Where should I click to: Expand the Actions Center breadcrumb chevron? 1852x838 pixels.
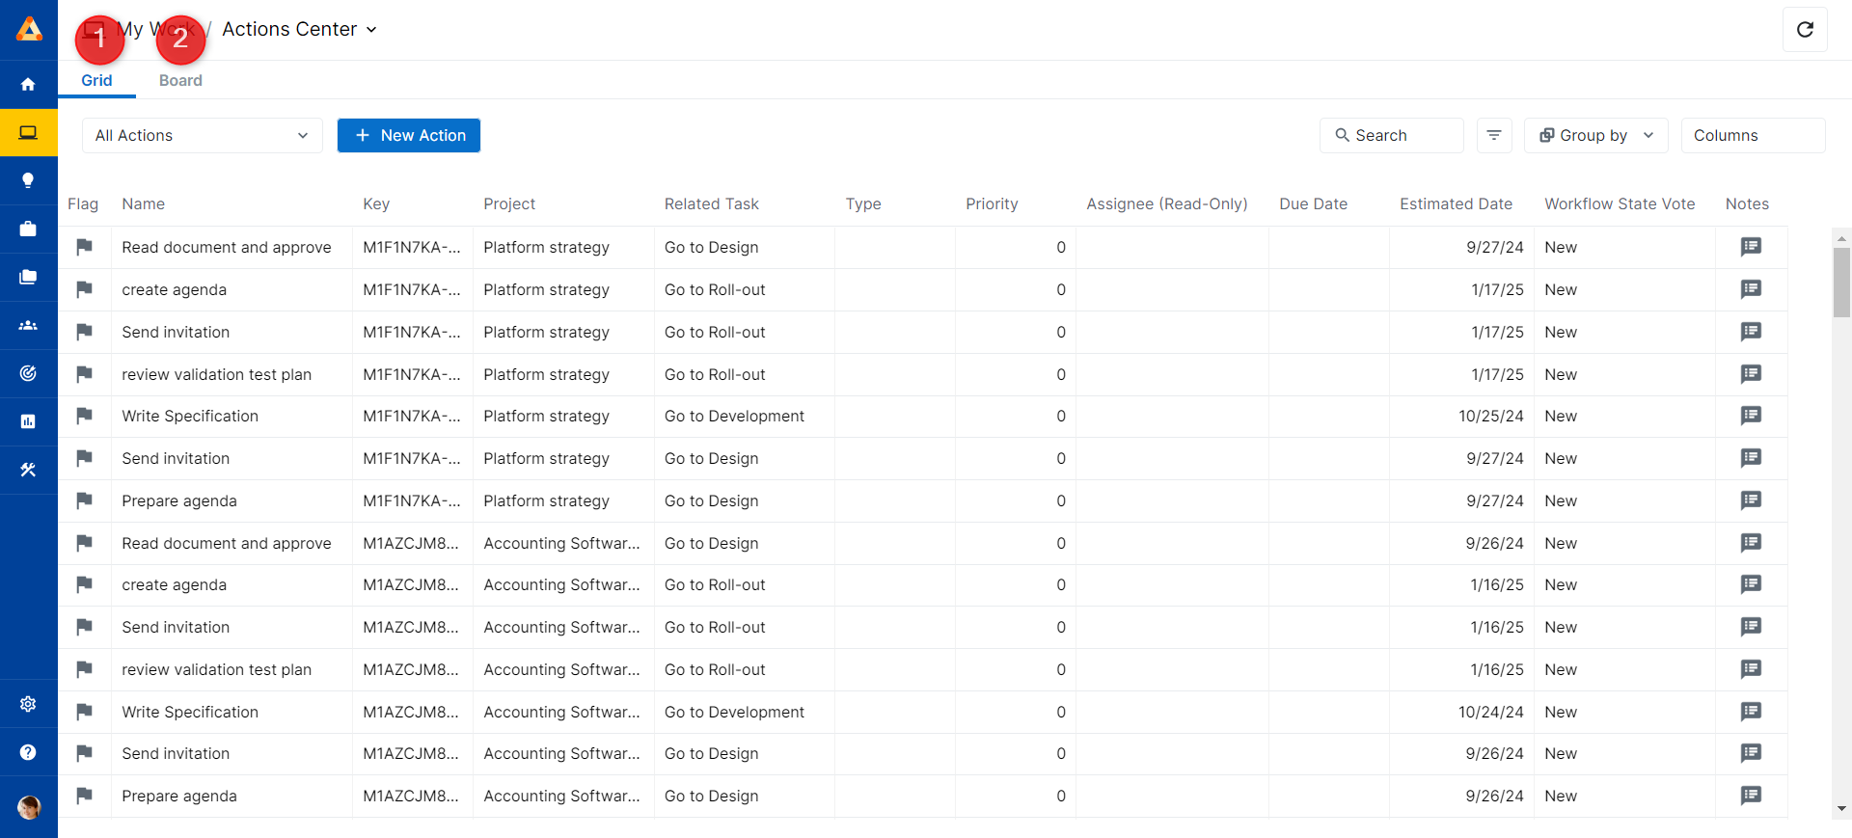coord(371,30)
